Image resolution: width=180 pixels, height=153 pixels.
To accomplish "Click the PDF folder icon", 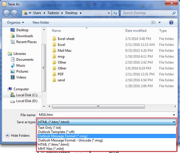I will [x=54, y=74].
